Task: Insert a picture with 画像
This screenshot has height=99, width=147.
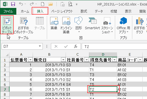Action: (x=54, y=23)
